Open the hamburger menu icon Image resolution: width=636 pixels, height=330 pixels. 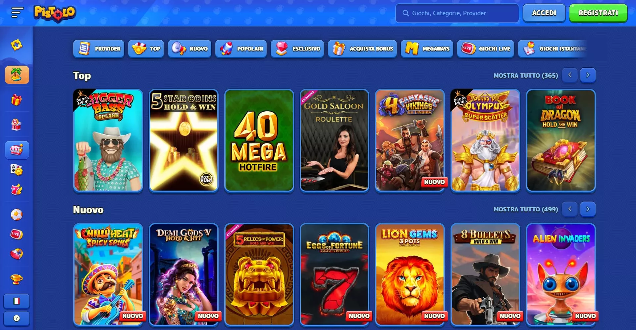tap(17, 13)
